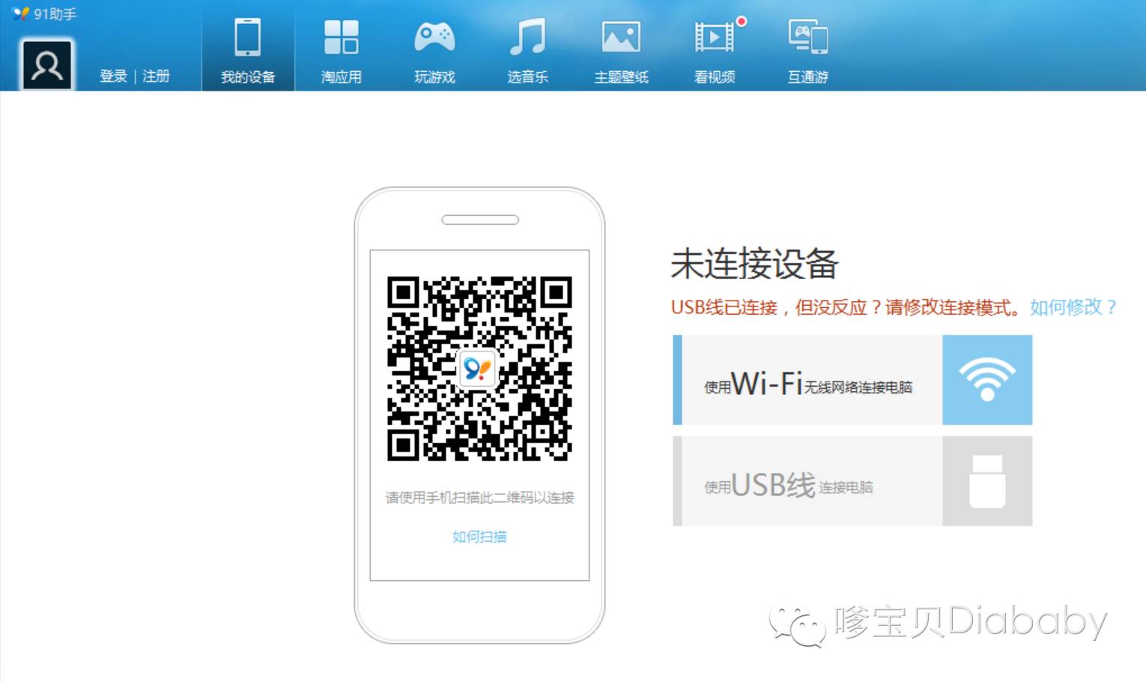This screenshot has width=1146, height=682.
Task: Click the 请使用手机扫描此二维码以连接 text
Action: [x=479, y=498]
